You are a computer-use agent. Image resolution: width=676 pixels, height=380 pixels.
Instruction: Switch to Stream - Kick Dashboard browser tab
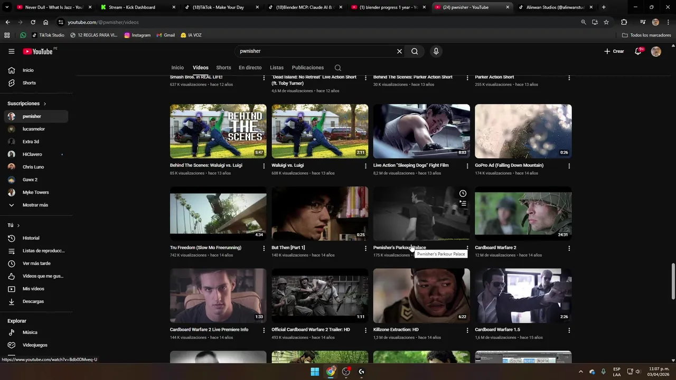[x=137, y=7]
